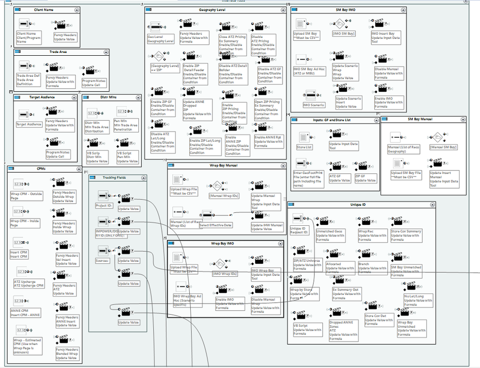480x368 pixels.
Task: Click the 'Upload SM Buy File' annotation in SM Buy Manual
Action: tap(406, 175)
